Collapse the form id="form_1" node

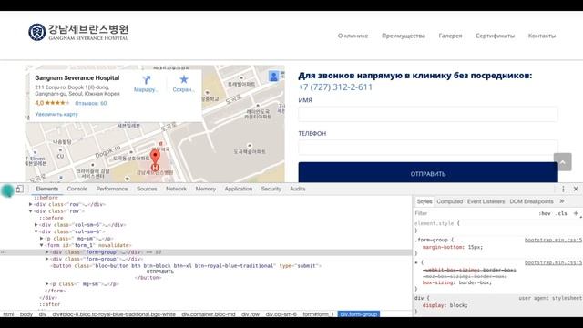42,245
